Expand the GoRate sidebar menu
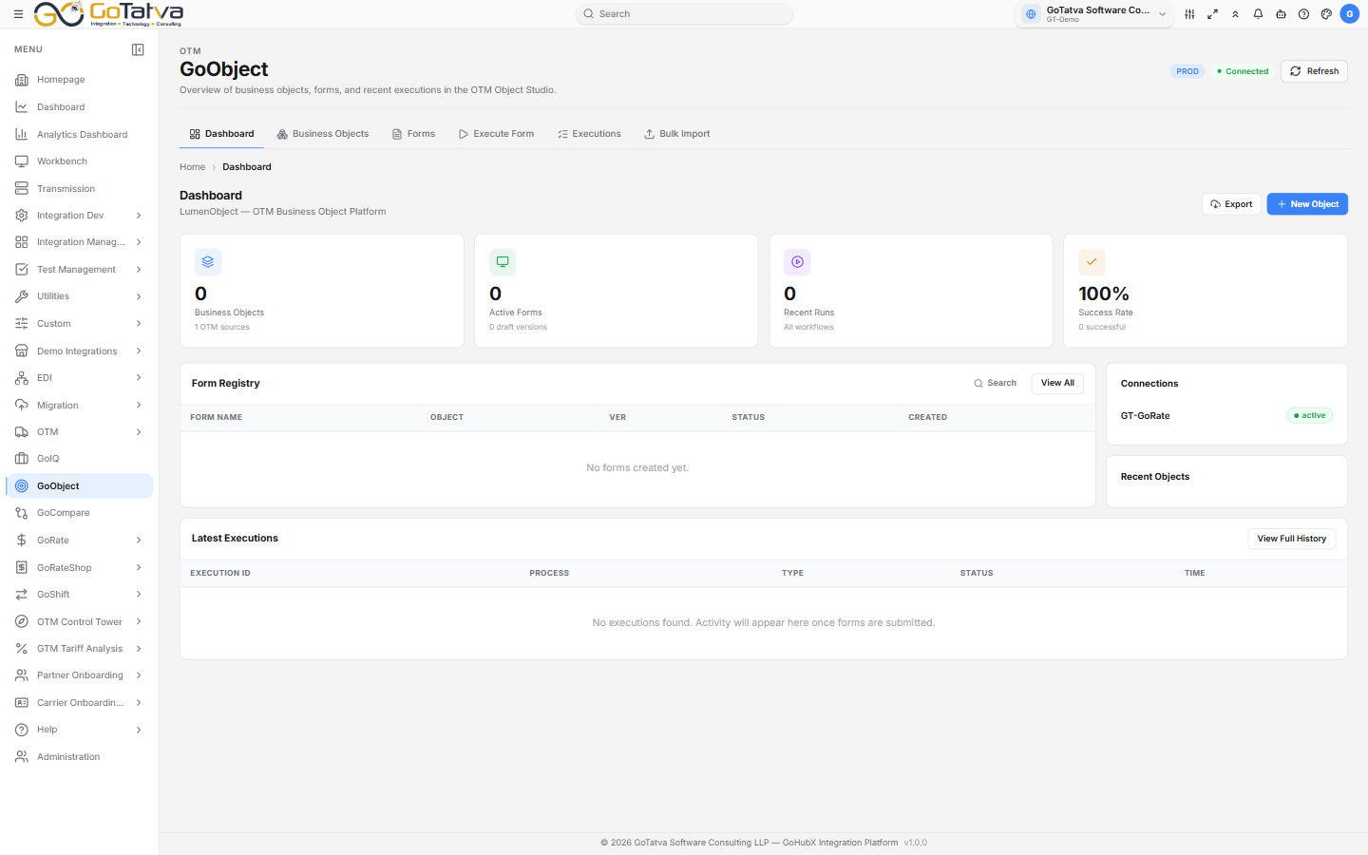 79,541
